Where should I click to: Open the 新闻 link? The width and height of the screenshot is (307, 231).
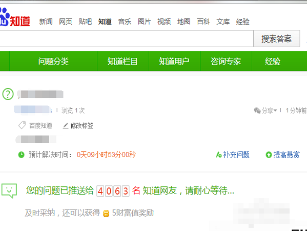coord(46,22)
